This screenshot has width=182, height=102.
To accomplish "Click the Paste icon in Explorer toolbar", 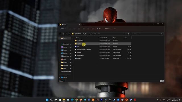I will coord(79,29).
